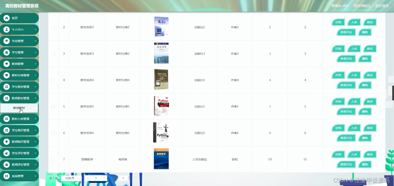Click the page jump input field

pyautogui.click(x=123, y=178)
